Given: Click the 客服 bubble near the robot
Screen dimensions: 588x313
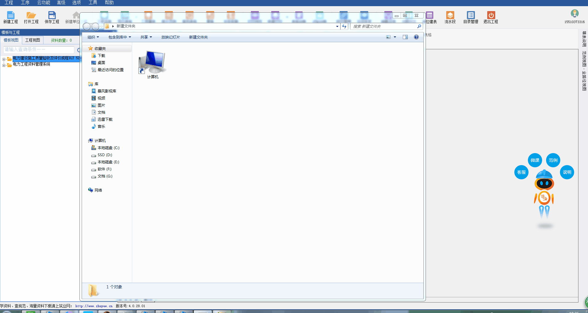Looking at the screenshot, I should pos(521,172).
